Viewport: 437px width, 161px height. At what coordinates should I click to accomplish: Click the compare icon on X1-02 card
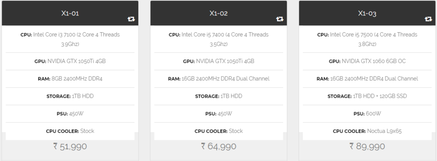(280, 19)
